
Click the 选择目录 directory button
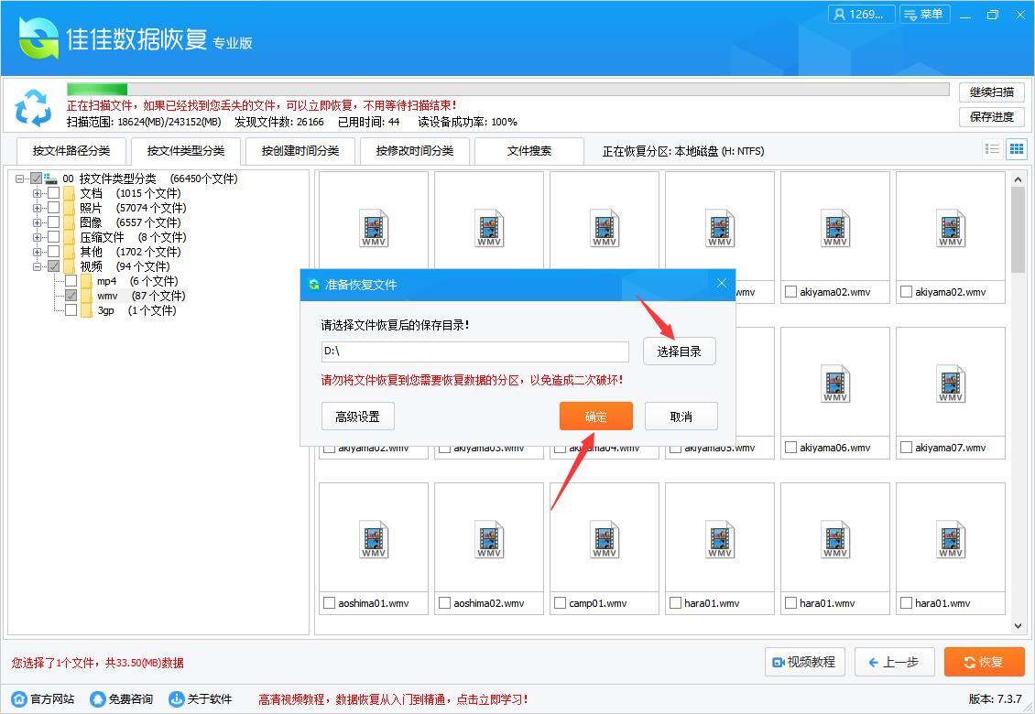[x=679, y=351]
